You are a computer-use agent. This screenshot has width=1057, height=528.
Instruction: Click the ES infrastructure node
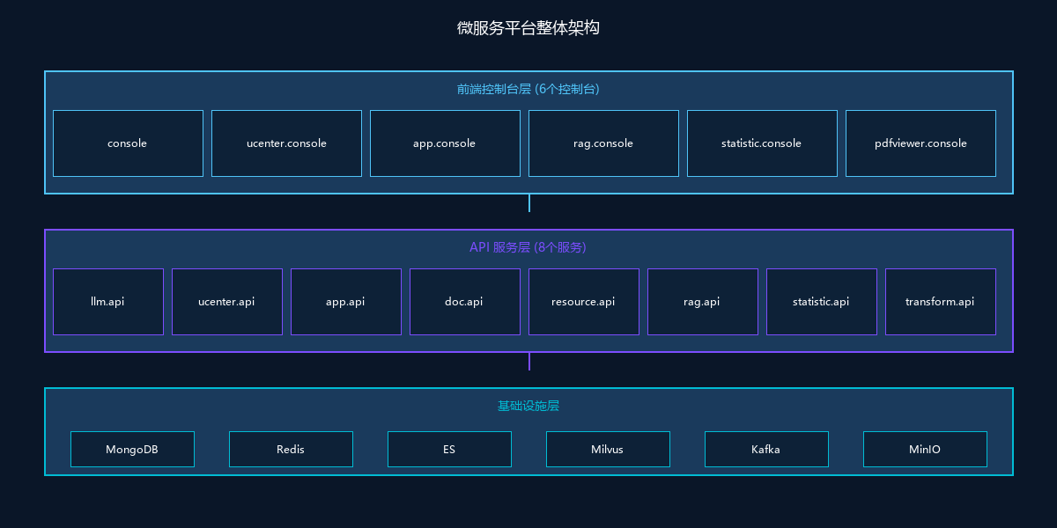pyautogui.click(x=449, y=449)
